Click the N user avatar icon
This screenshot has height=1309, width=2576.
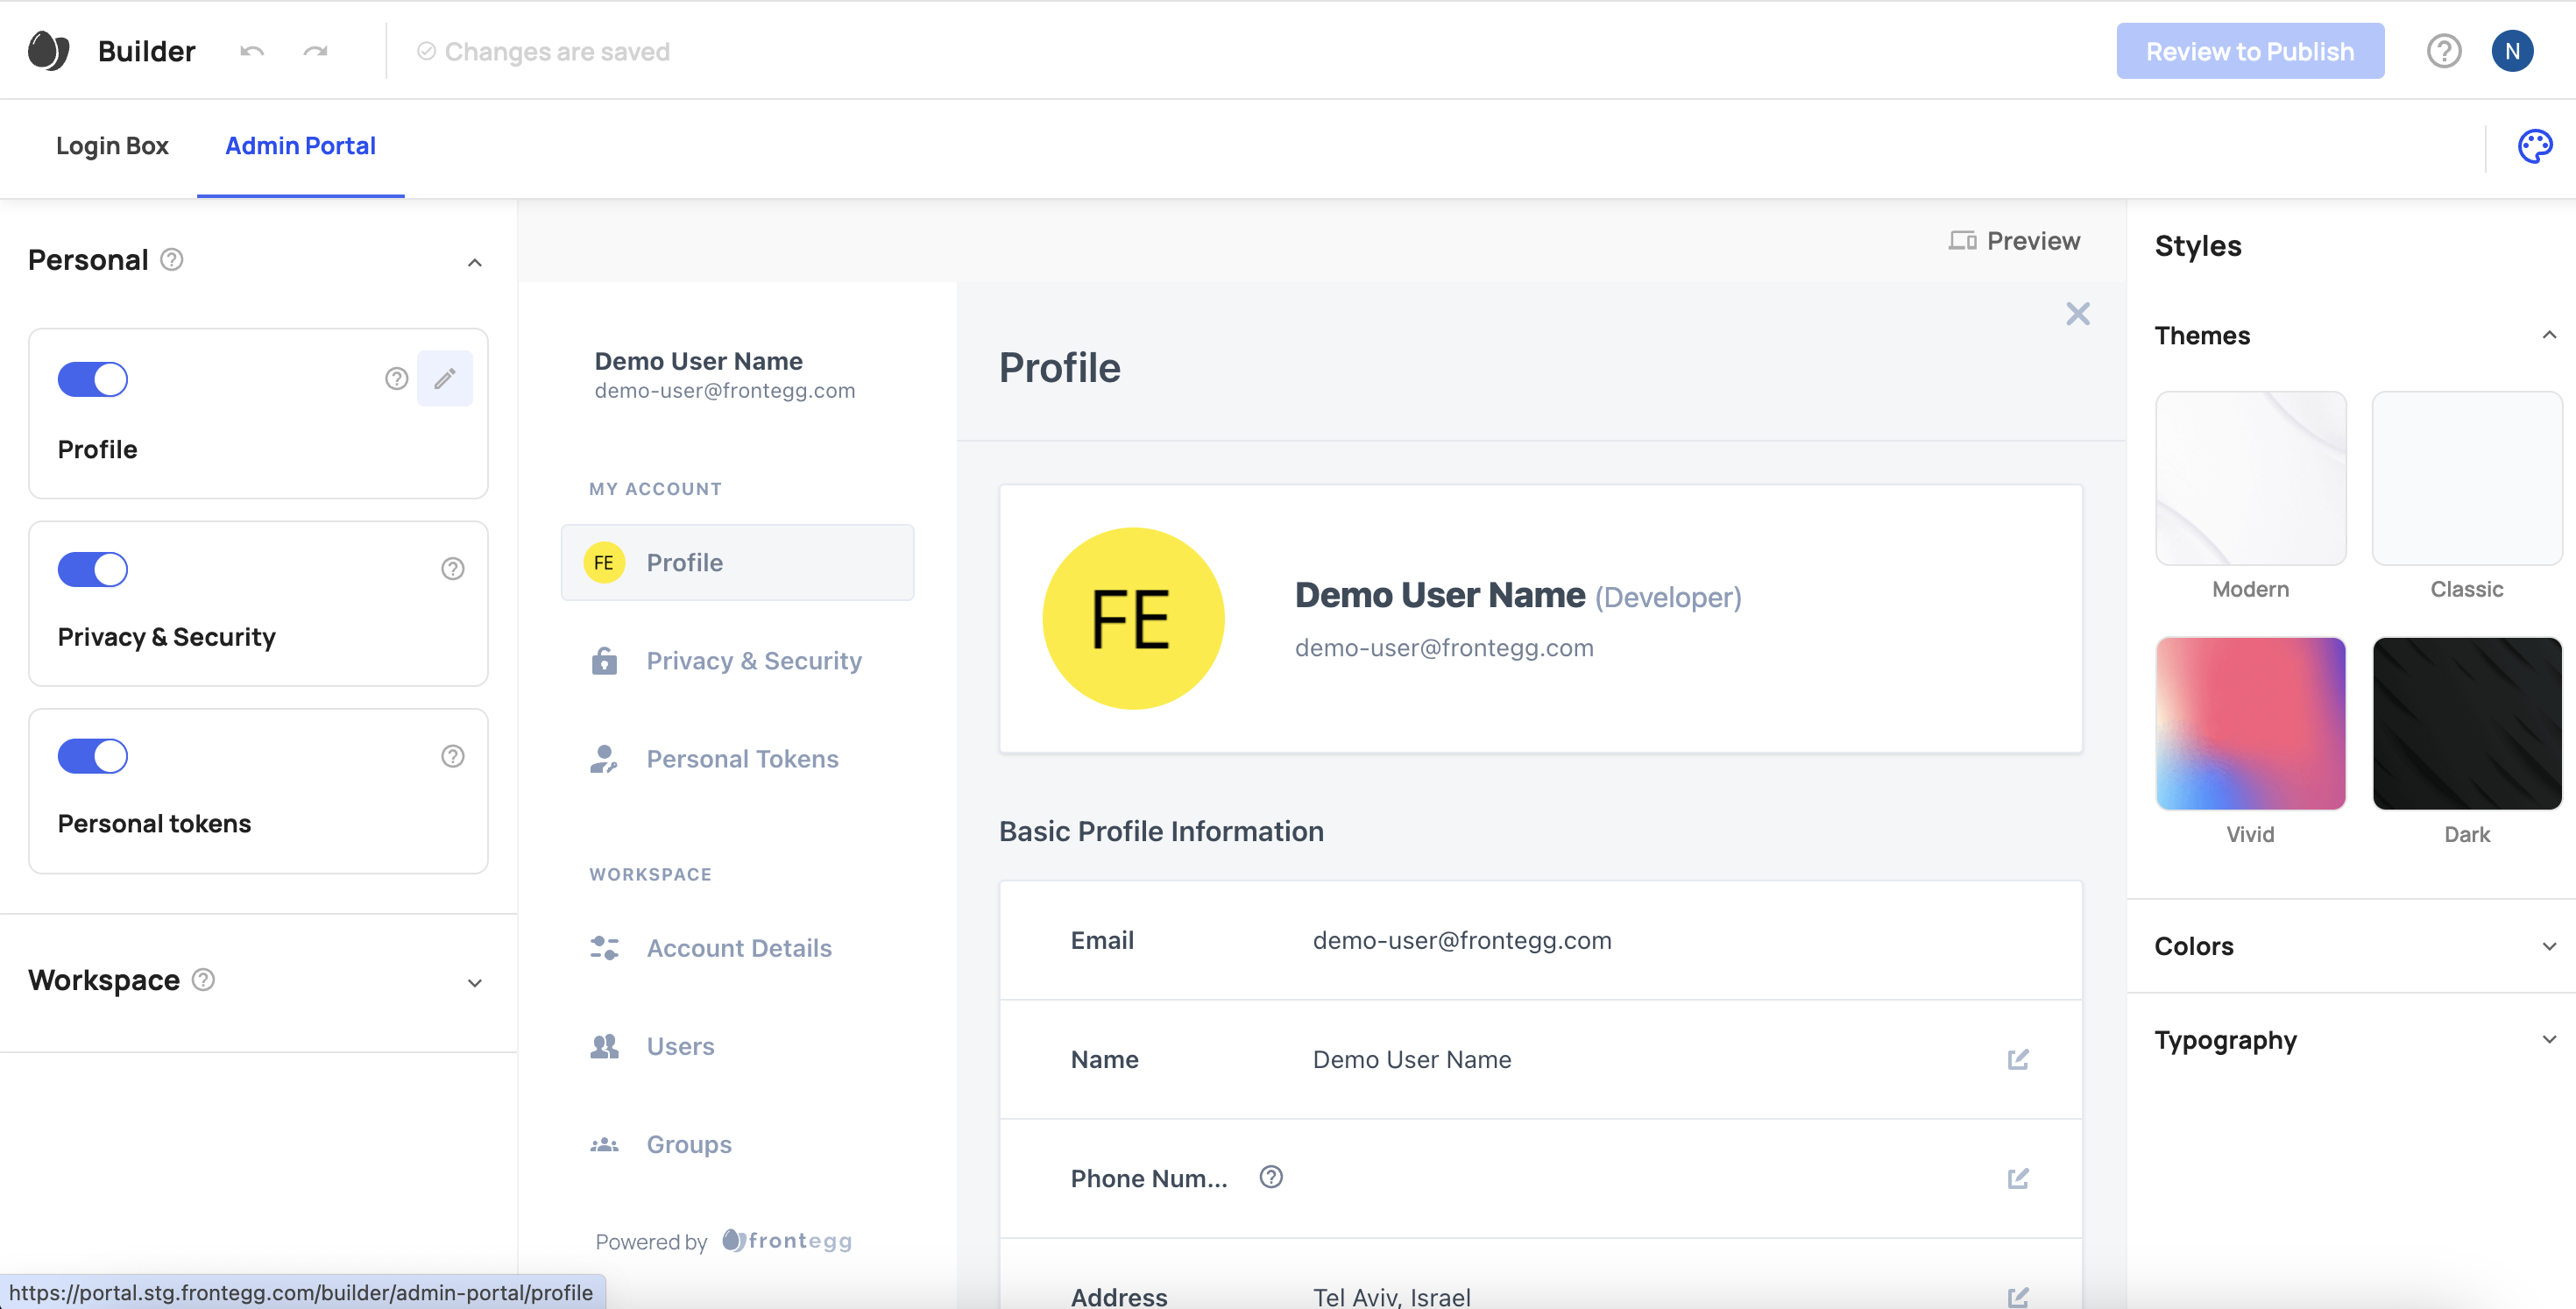[2511, 51]
